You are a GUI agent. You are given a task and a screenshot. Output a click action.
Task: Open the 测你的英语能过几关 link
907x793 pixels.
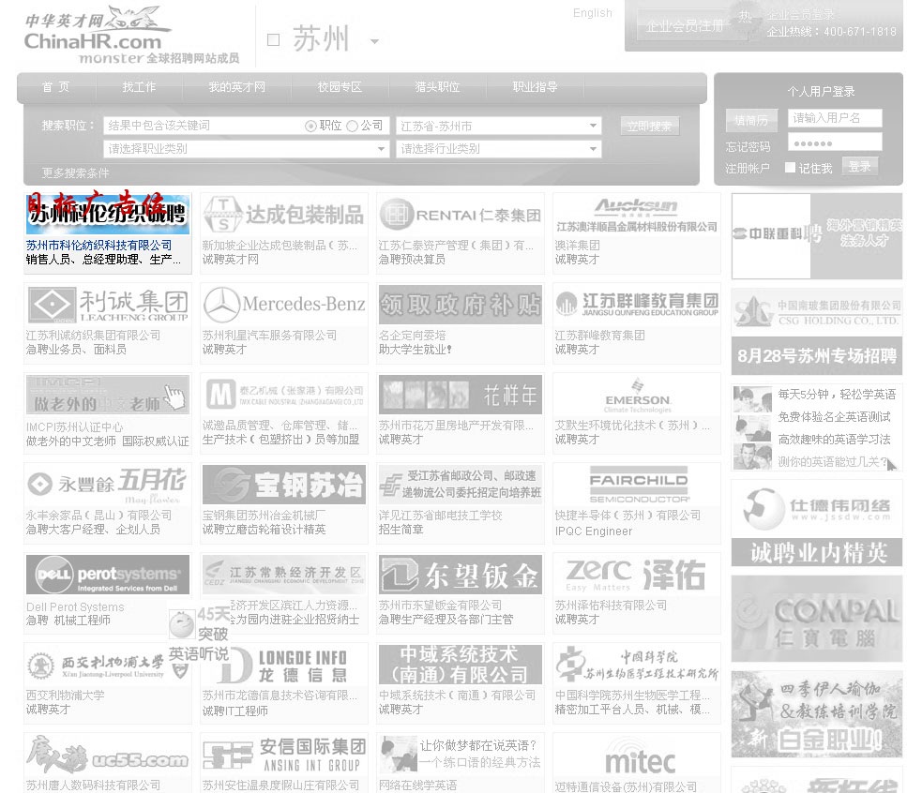click(832, 462)
